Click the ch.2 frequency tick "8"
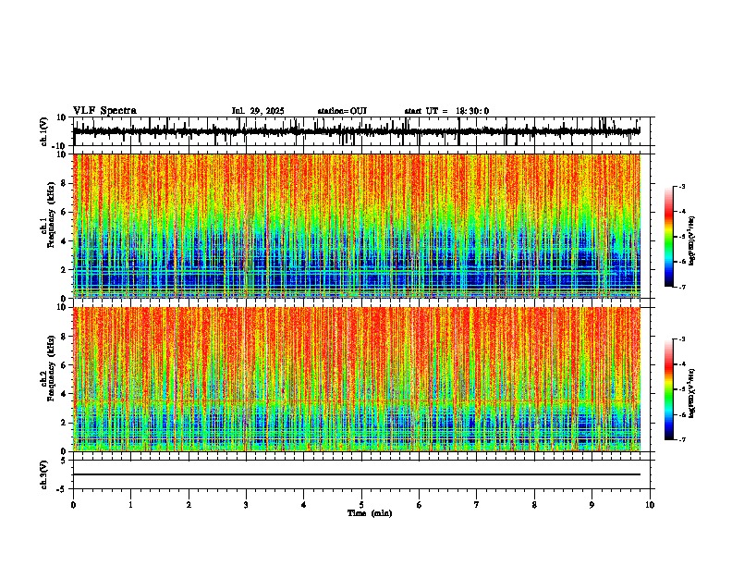This screenshot has height=566, width=732. pyautogui.click(x=65, y=337)
